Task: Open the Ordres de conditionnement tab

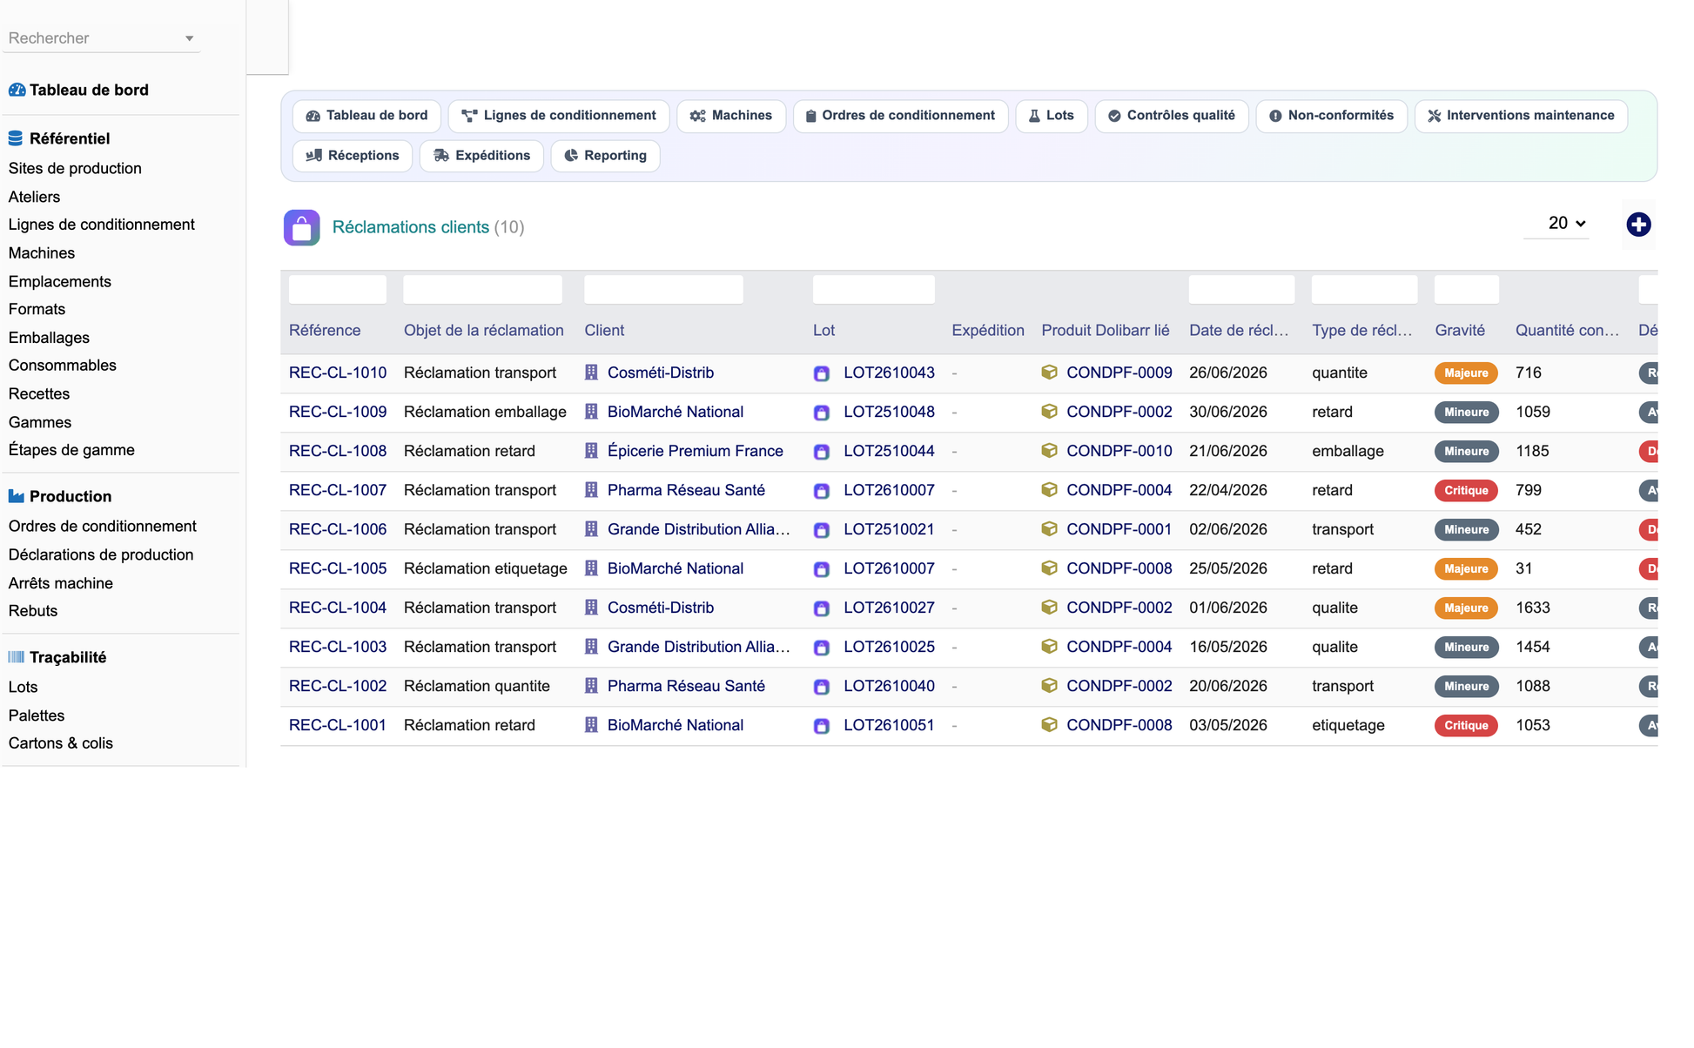Action: (x=900, y=116)
